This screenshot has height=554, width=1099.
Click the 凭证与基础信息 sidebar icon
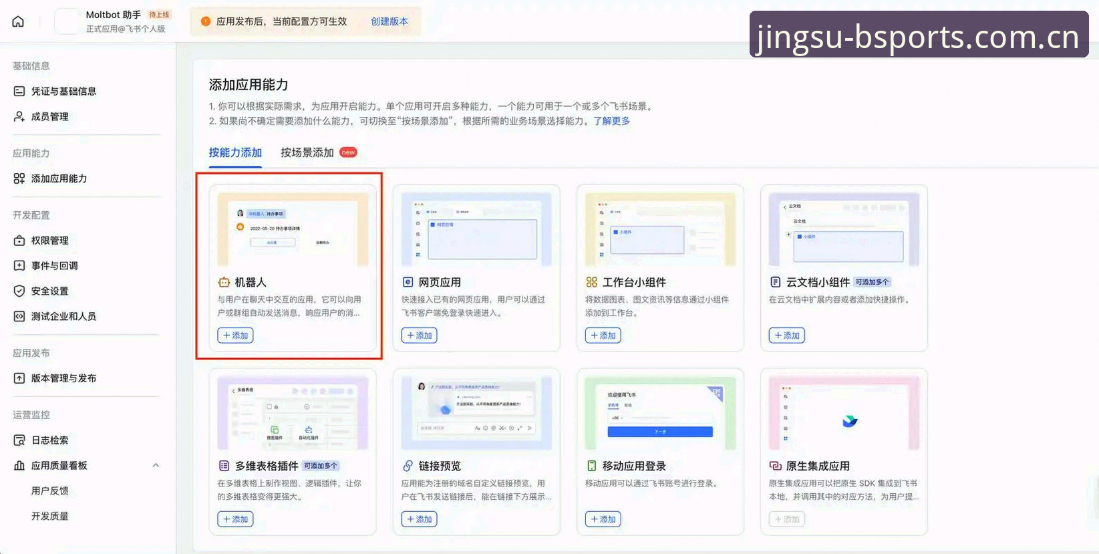click(19, 91)
